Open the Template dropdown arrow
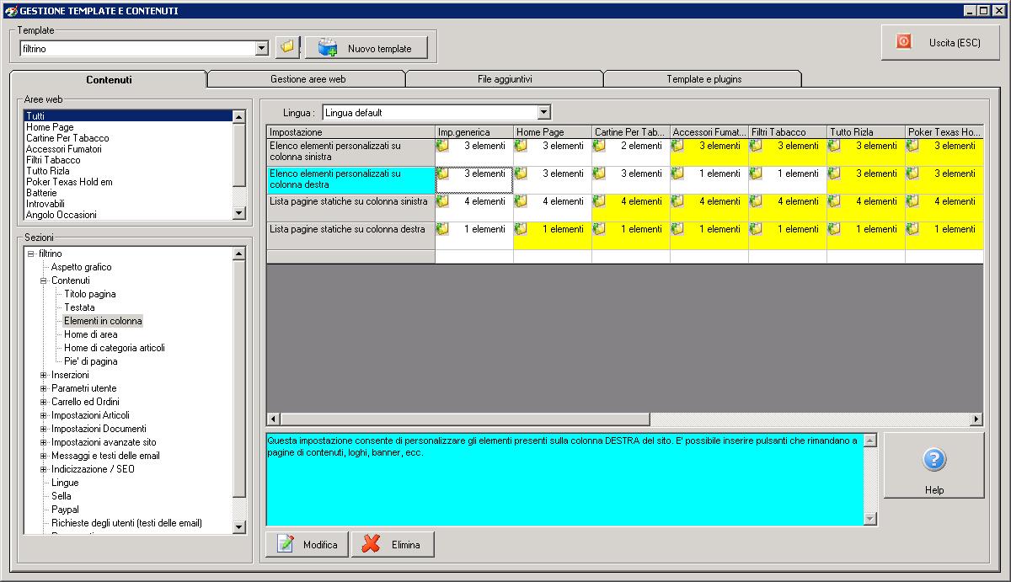 261,49
